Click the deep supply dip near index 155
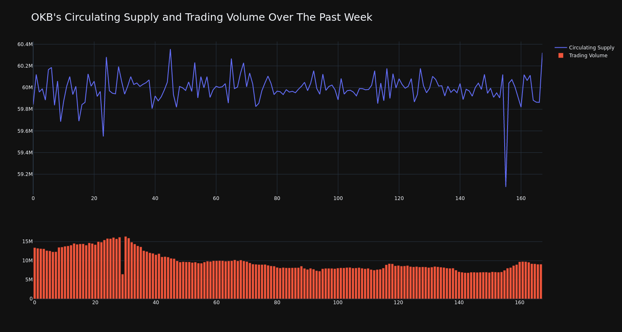Screen dimensions: 622x332 505,186
